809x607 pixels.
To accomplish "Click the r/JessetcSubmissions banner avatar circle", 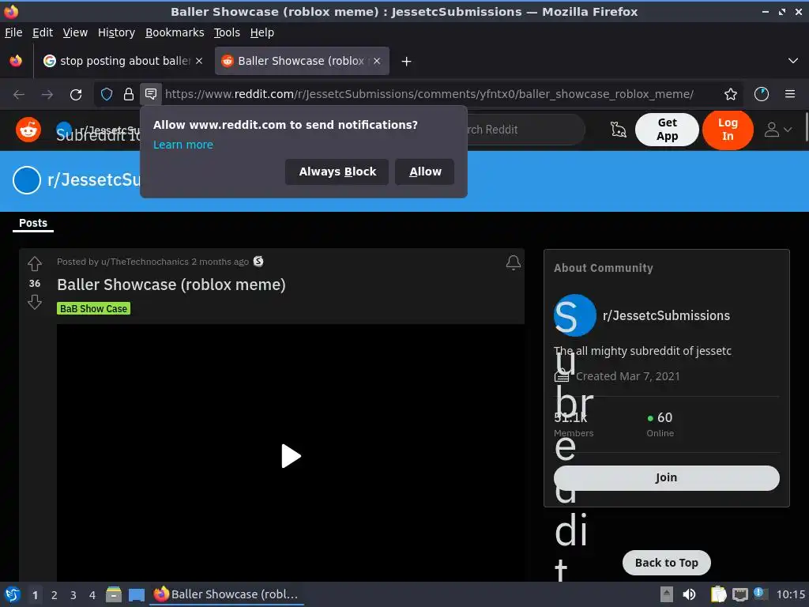I will [x=26, y=180].
